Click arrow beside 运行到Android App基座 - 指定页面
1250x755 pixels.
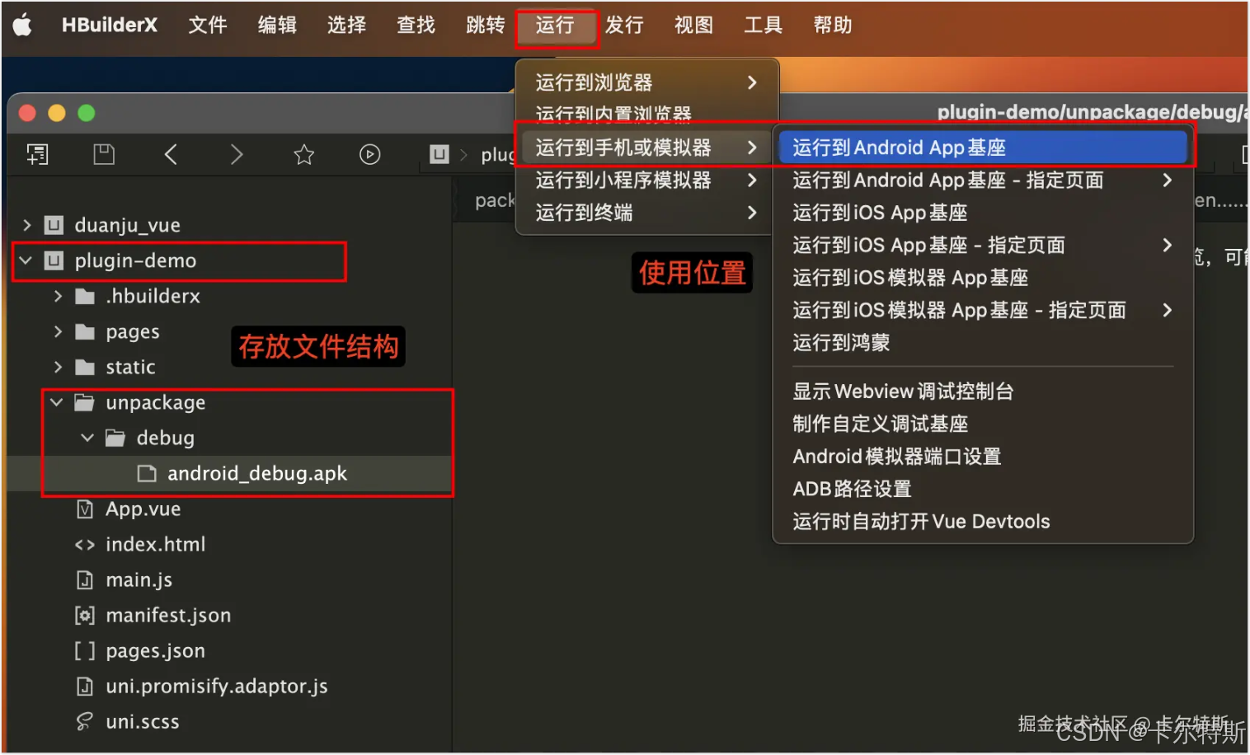click(x=1167, y=180)
